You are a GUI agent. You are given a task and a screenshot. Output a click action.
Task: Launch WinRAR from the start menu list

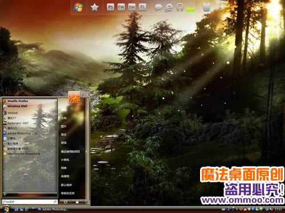pos(11,113)
